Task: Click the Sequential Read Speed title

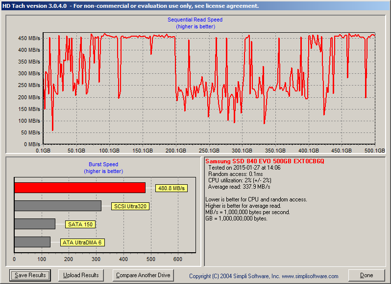Action: [195, 20]
